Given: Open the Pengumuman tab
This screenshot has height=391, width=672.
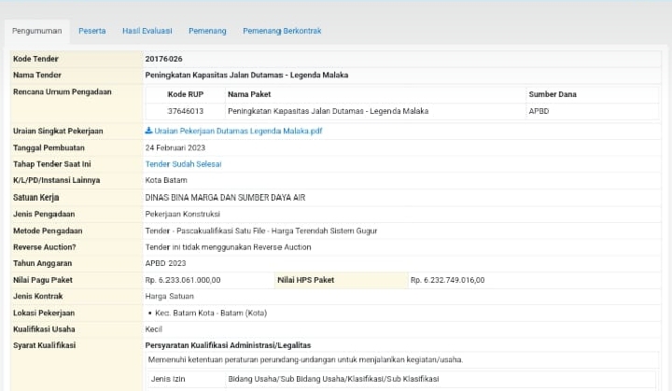Looking at the screenshot, I should (x=37, y=31).
